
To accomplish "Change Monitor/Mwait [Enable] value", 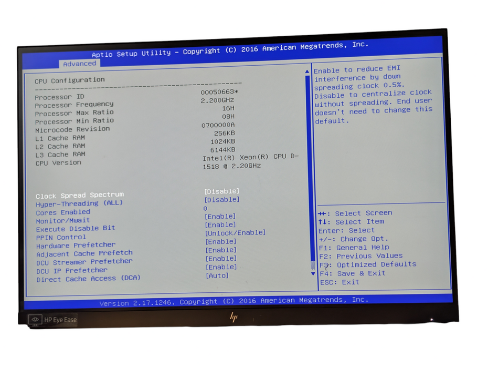I will [x=220, y=216].
